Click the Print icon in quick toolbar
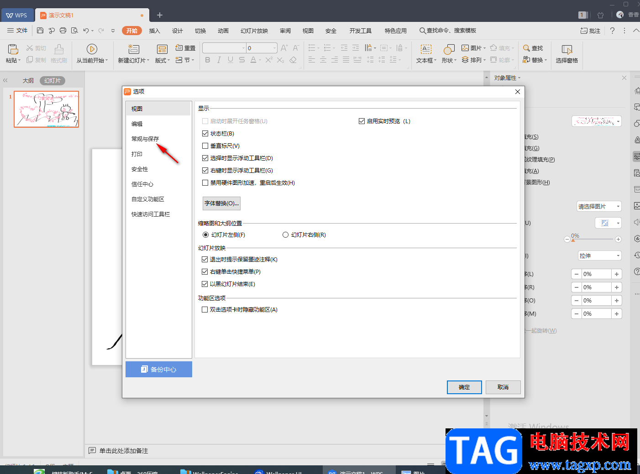The width and height of the screenshot is (640, 474). point(63,31)
